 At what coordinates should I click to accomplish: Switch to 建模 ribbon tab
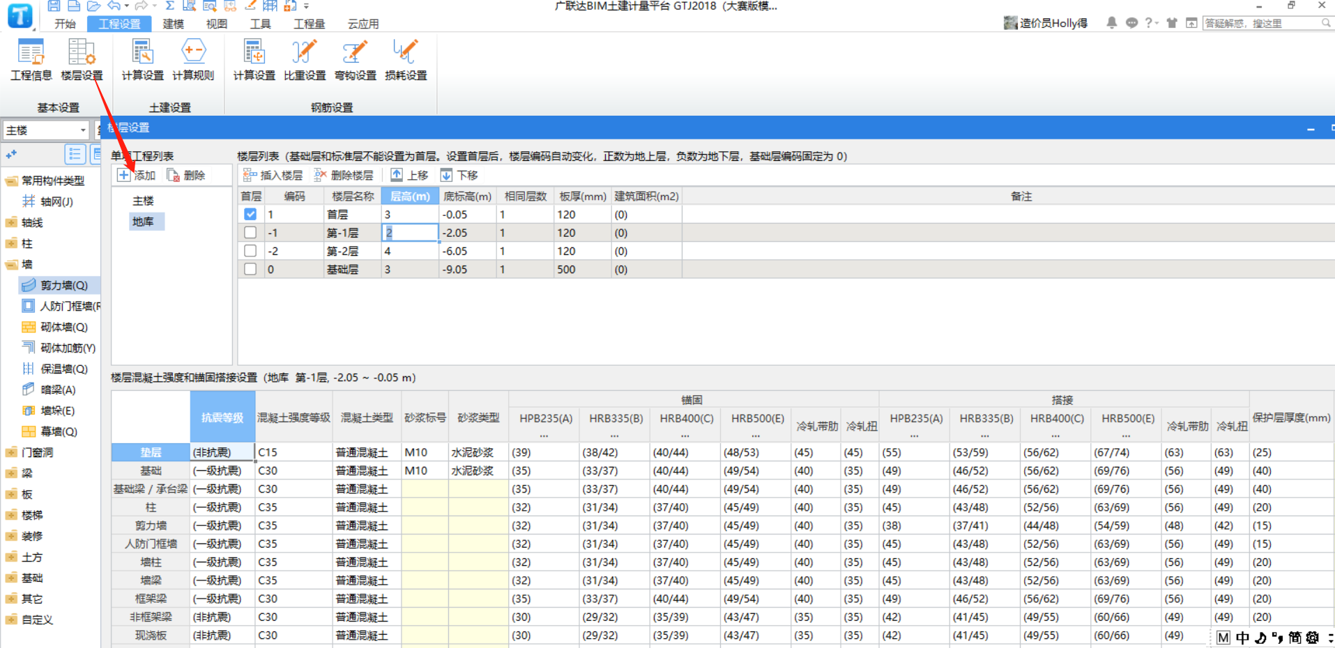pyautogui.click(x=173, y=24)
